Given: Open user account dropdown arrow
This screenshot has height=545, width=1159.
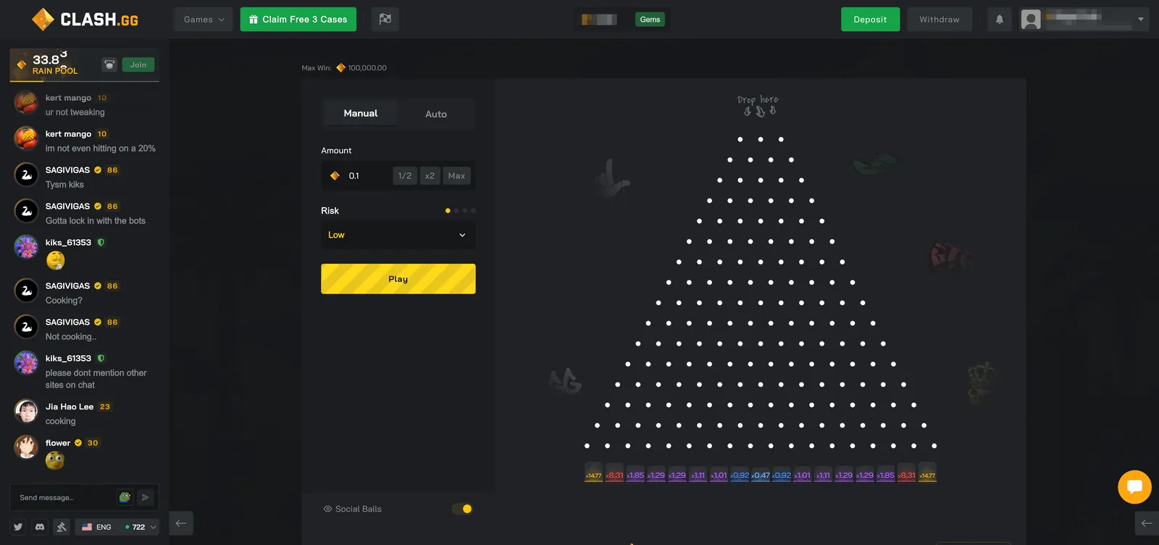Looking at the screenshot, I should click(x=1141, y=20).
